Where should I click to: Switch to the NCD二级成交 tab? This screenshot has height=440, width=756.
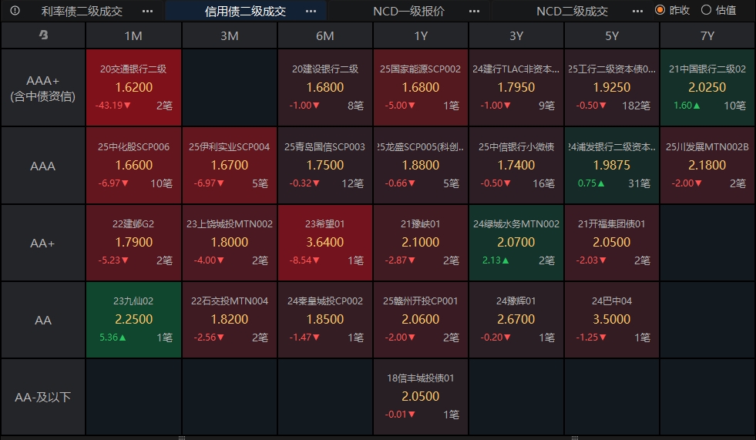point(573,11)
